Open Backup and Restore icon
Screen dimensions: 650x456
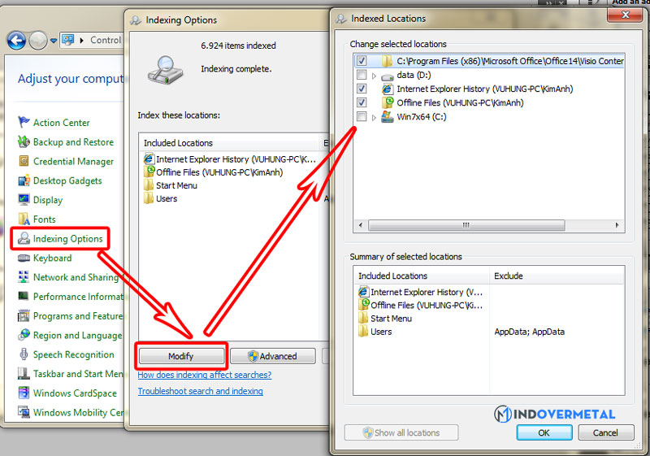24,142
